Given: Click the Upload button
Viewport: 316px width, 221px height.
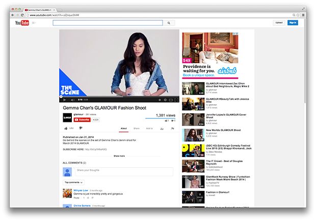Looking at the screenshot, I should (x=279, y=23).
